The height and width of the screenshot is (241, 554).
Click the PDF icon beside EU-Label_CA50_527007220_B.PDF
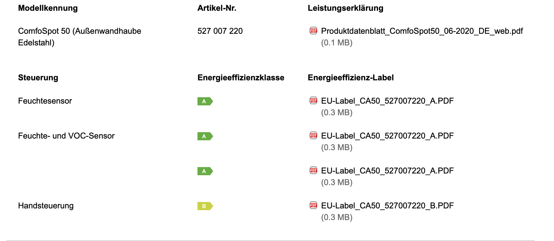[x=313, y=205]
